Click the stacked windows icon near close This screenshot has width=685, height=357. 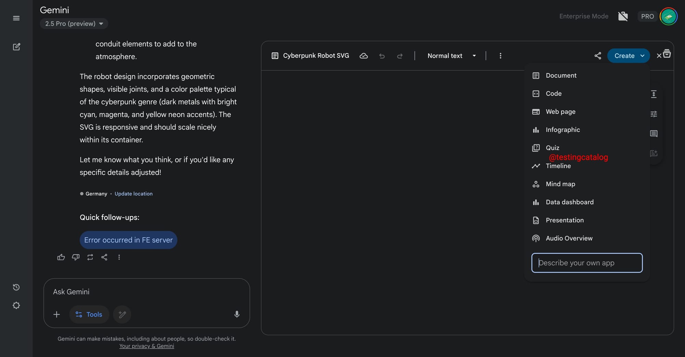(667, 54)
